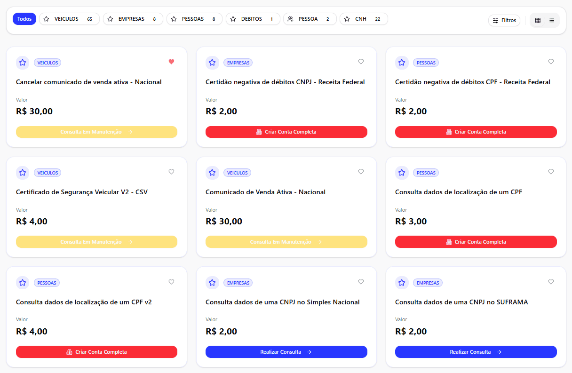Viewport: 572px width, 373px height.
Task: Favorite Consulta CNPJ no Simples Nacional
Action: click(361, 282)
